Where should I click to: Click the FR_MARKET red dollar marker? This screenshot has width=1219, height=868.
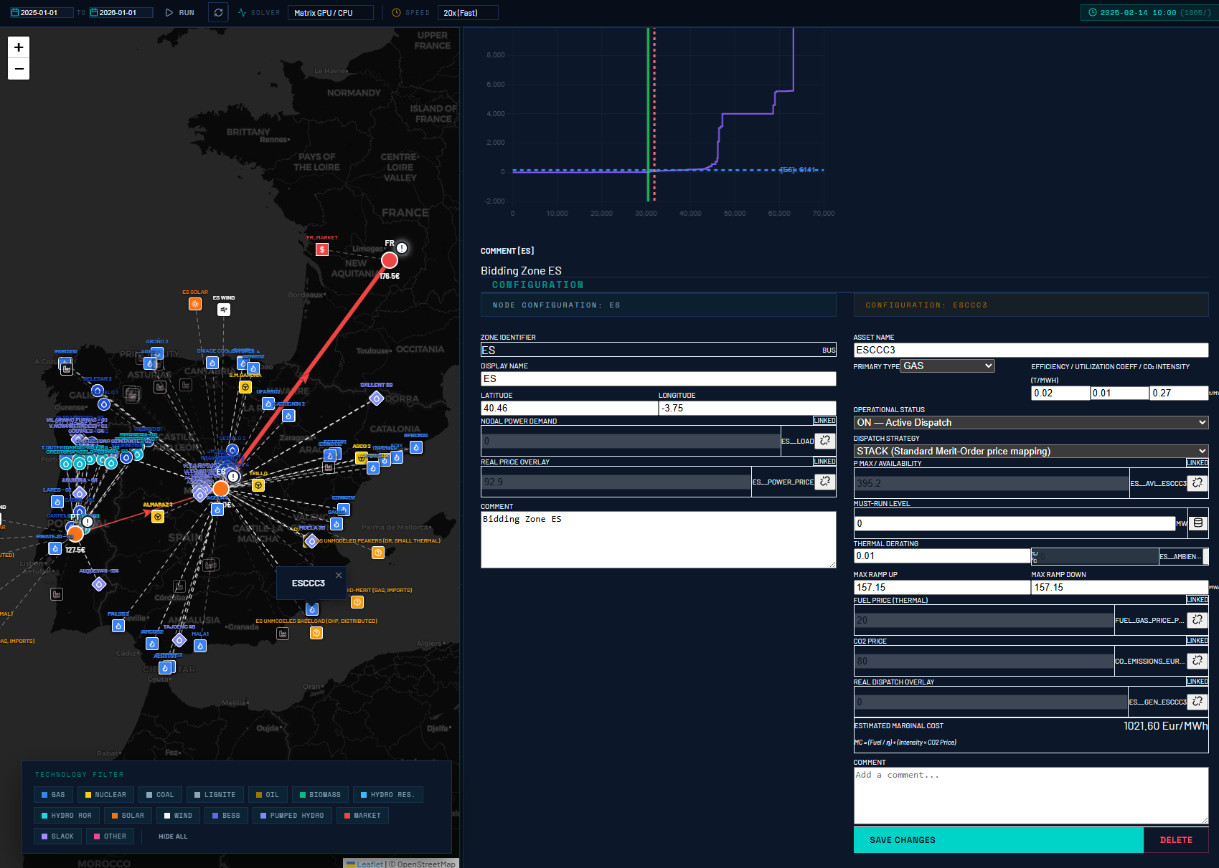point(322,249)
